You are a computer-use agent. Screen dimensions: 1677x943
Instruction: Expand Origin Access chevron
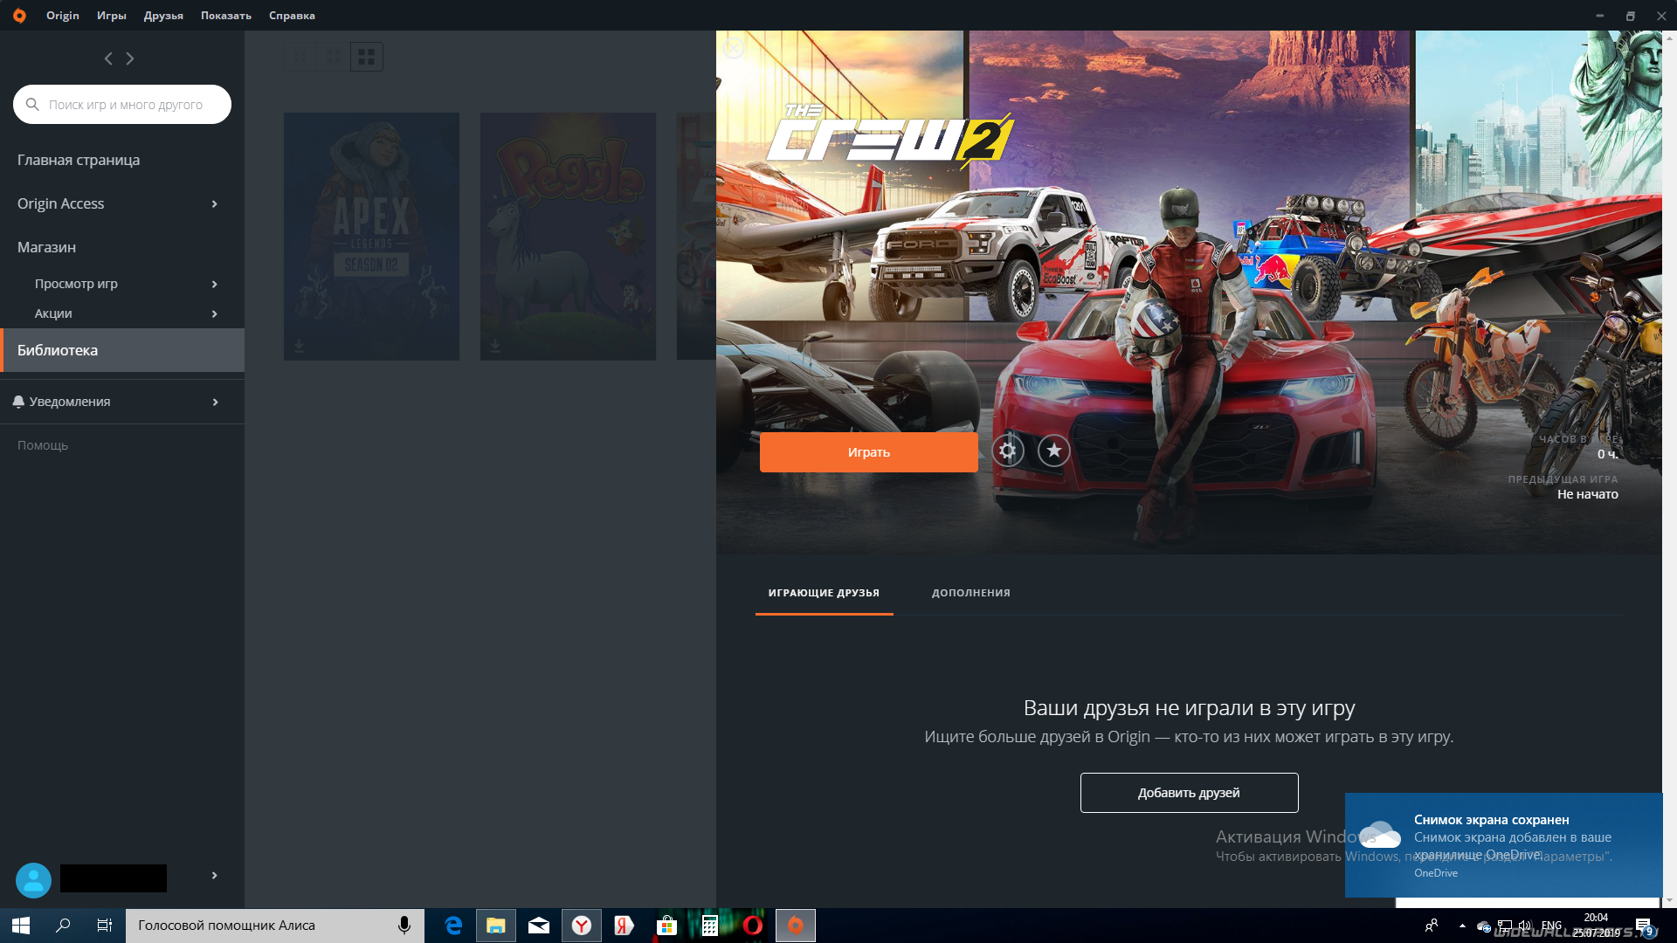tap(215, 203)
